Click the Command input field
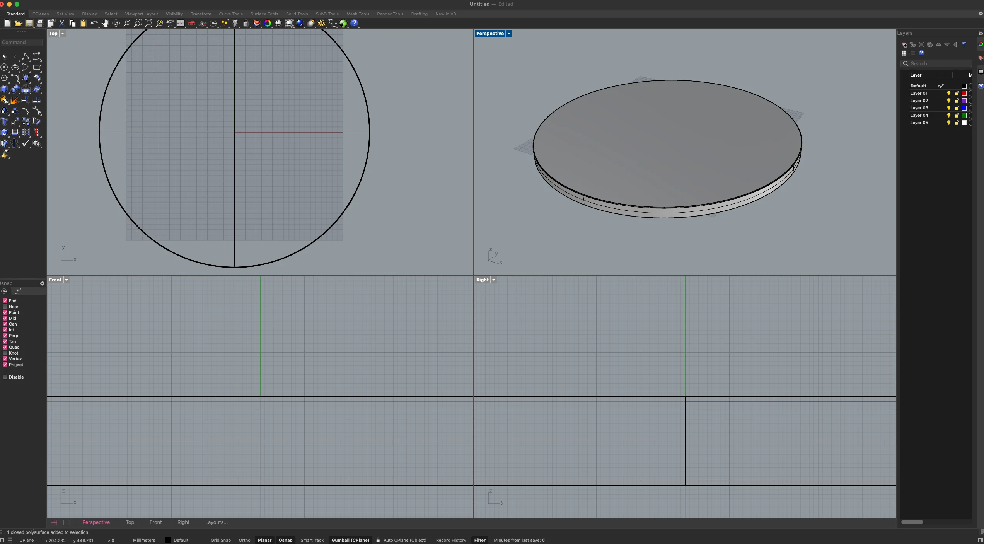Image resolution: width=984 pixels, height=544 pixels. 22,43
